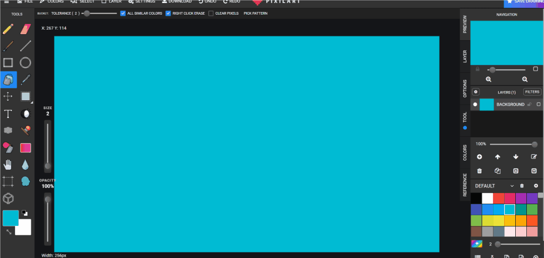Check the Background layer select box
Screen dimensions: 544x258
tap(539, 104)
